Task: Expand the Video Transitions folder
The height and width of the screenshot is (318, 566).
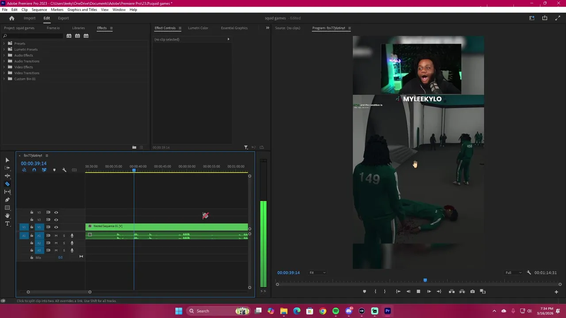Action: (4, 73)
